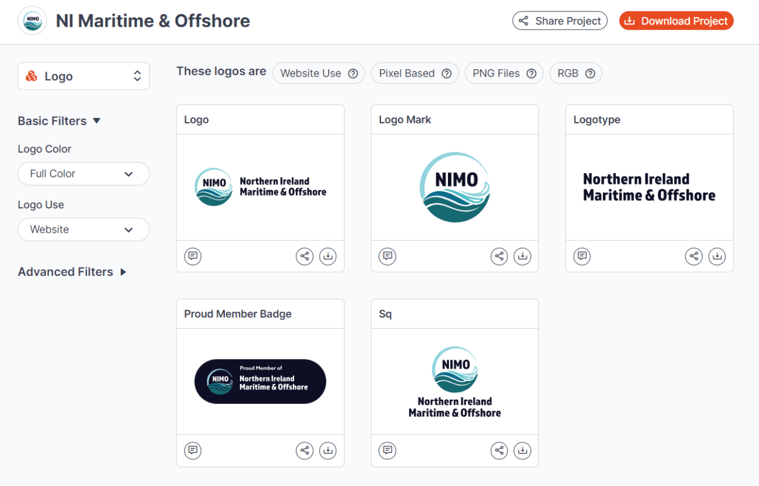
Task: Click the 'These logos are' text
Action: click(x=221, y=72)
